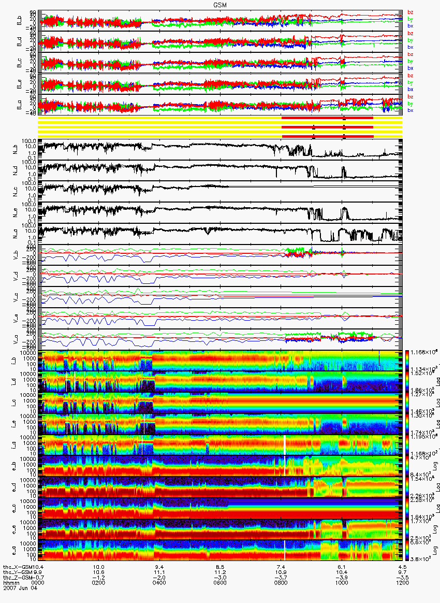The width and height of the screenshot is (440, 603).
Task: Click X-GSM value 6.1 at 1000
Action: pos(342,567)
